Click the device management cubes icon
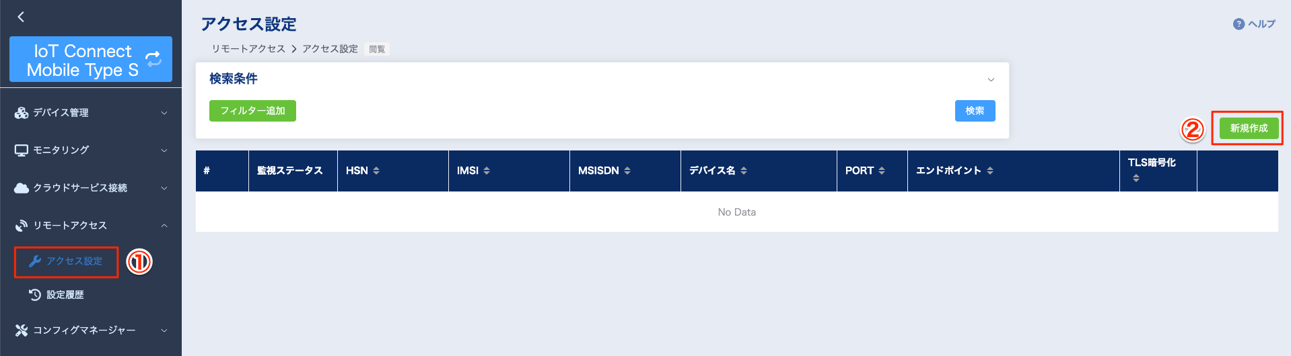This screenshot has height=356, width=1291. tap(22, 113)
